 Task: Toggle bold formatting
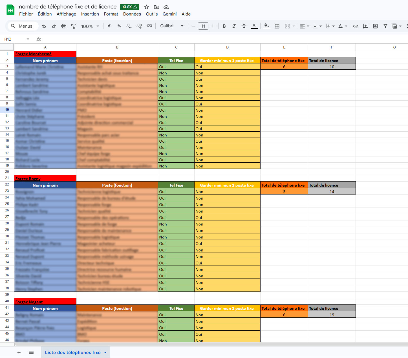pyautogui.click(x=224, y=26)
